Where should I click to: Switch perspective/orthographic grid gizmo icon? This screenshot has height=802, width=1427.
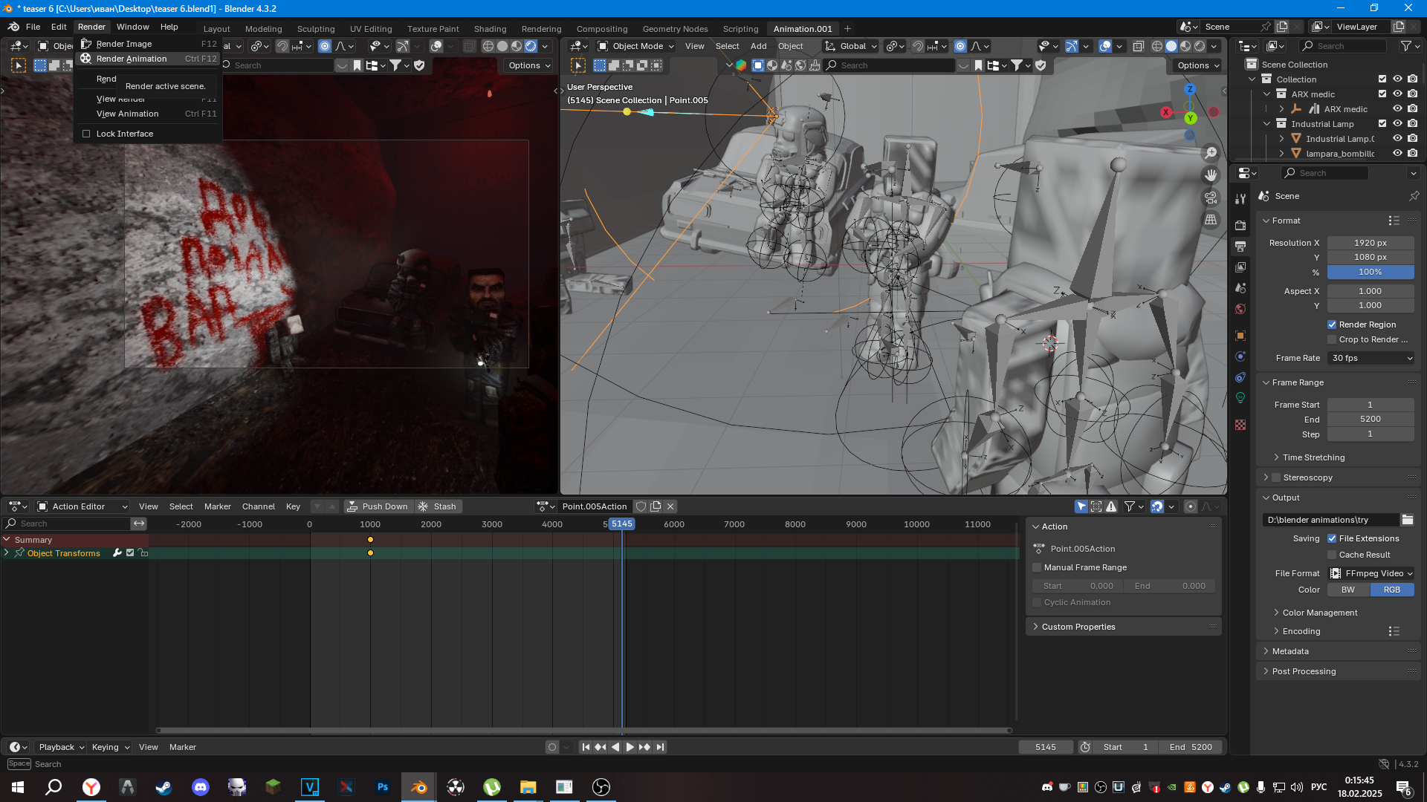[x=1211, y=220]
